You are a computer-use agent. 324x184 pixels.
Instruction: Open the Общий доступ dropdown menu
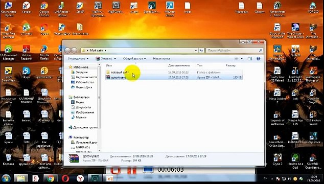pyautogui.click(x=134, y=58)
